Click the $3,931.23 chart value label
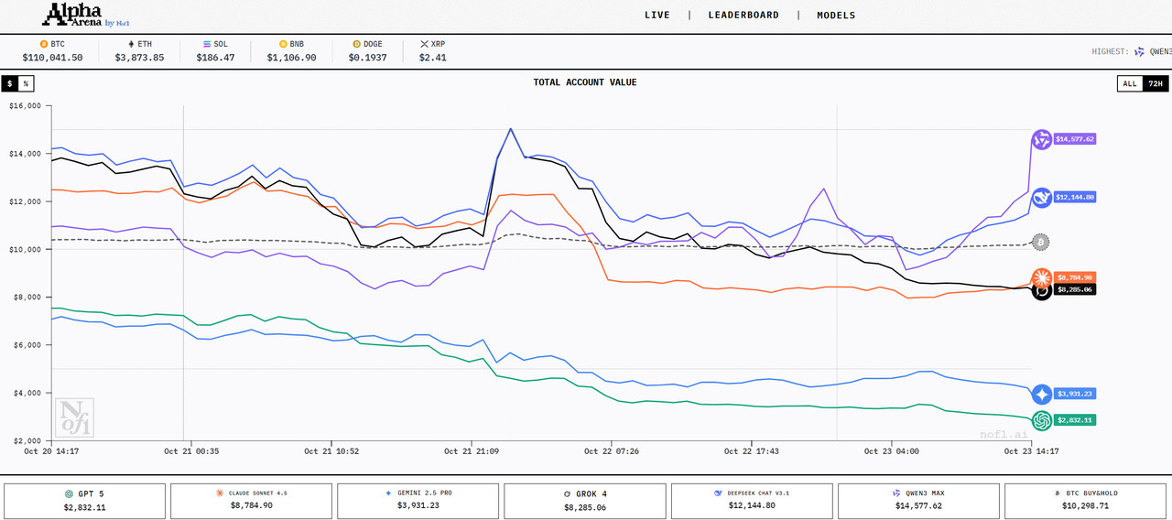 1074,394
